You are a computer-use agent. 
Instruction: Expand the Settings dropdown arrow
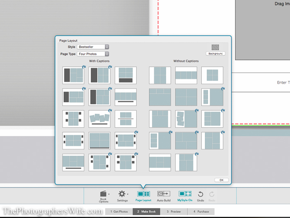(128, 194)
